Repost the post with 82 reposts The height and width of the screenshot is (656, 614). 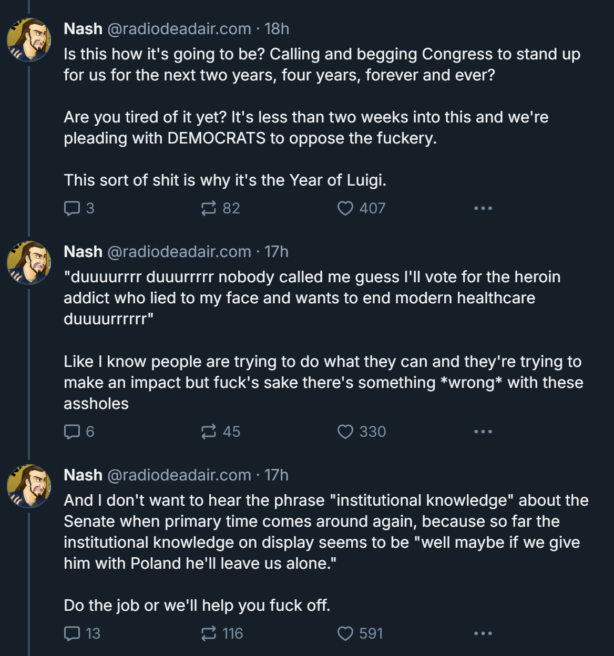[x=221, y=209]
